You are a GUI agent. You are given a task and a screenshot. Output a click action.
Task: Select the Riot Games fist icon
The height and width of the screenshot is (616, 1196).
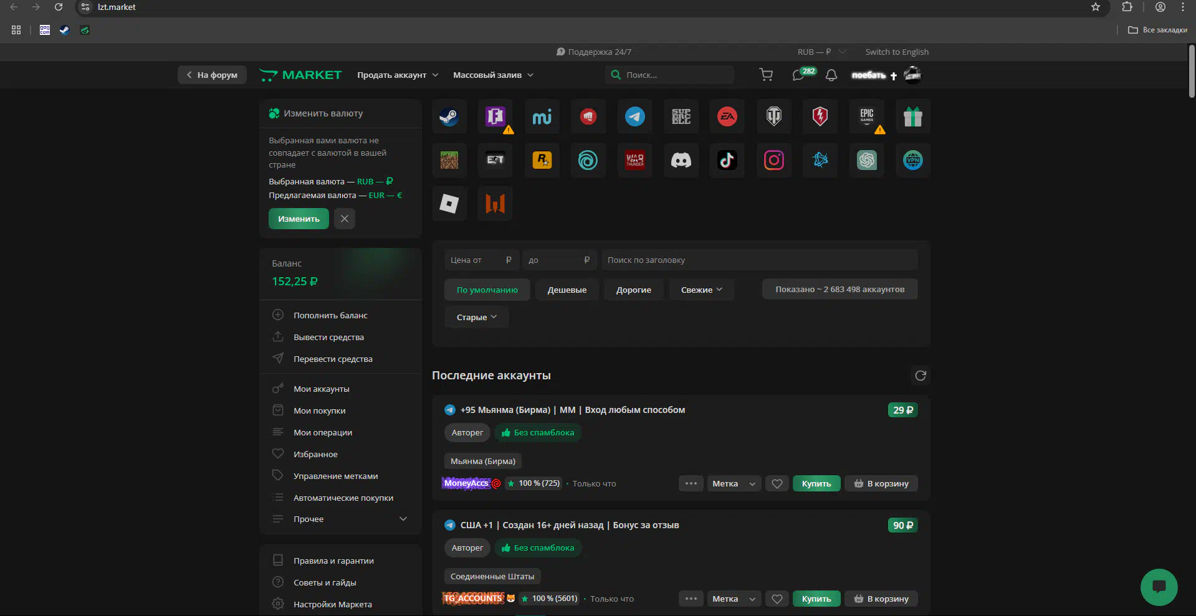(x=588, y=116)
